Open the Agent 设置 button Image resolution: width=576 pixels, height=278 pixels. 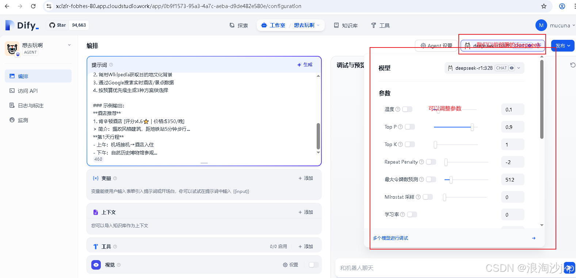click(x=436, y=46)
